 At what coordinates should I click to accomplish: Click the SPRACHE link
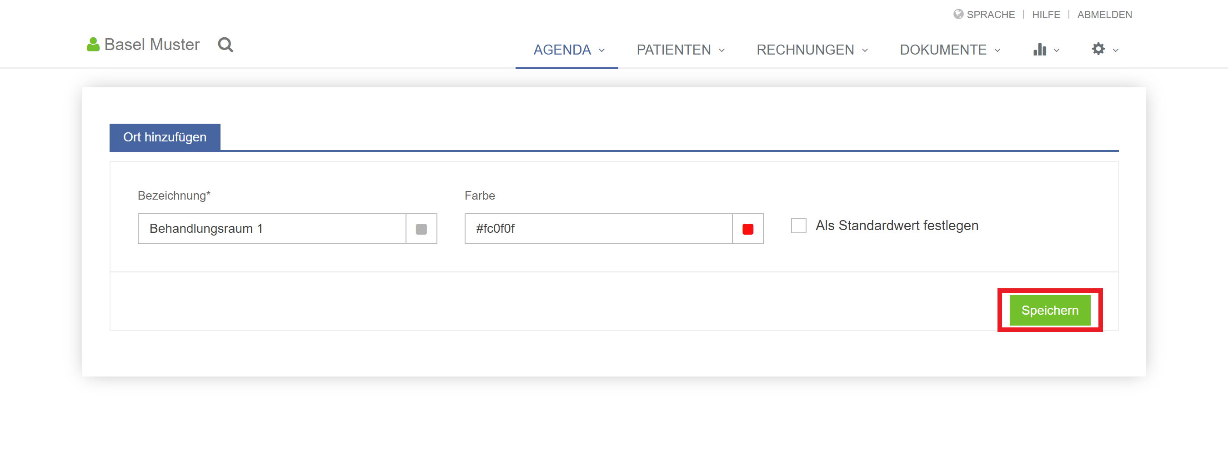click(991, 15)
